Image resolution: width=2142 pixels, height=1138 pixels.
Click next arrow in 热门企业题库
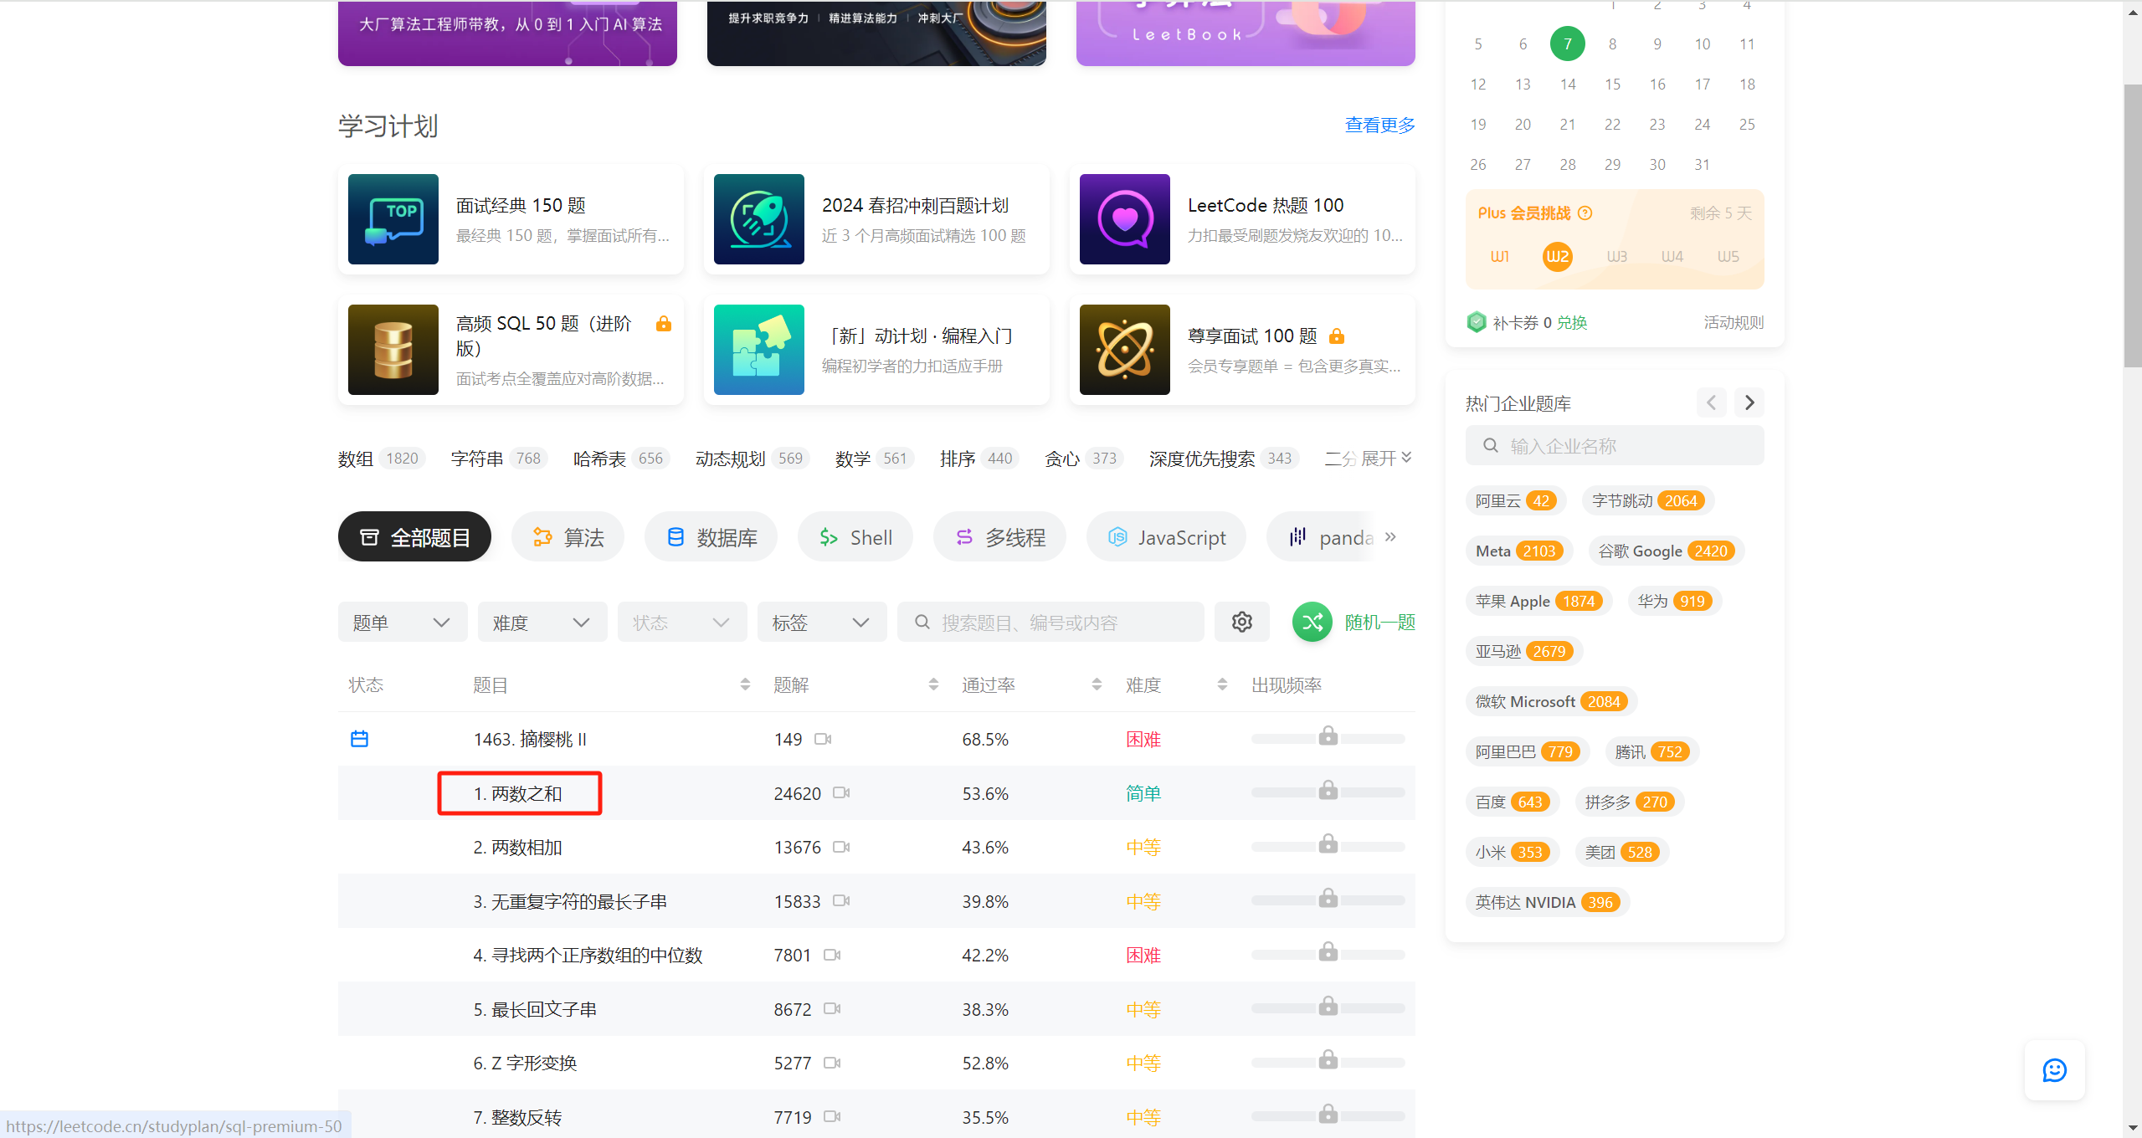(1749, 402)
